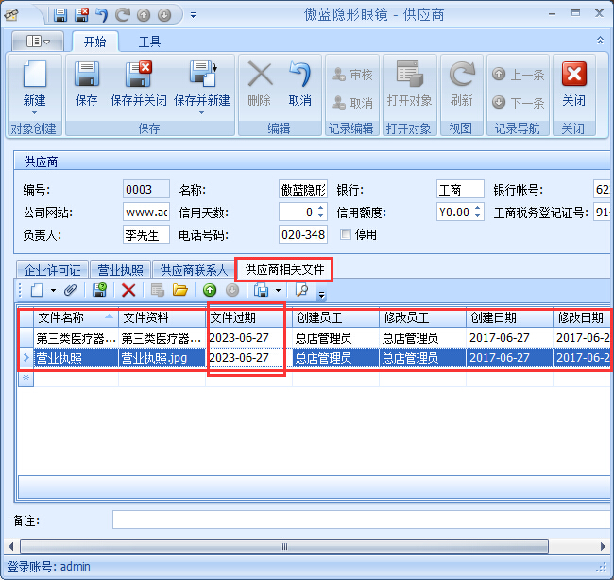Decrease 信用额度 with the spinner down arrow
The width and height of the screenshot is (614, 580).
pyautogui.click(x=478, y=216)
